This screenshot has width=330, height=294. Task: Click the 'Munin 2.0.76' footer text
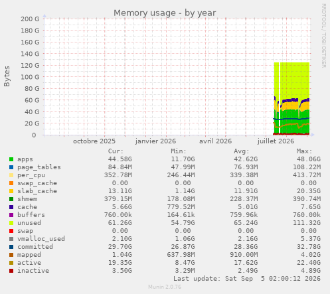click(x=165, y=287)
